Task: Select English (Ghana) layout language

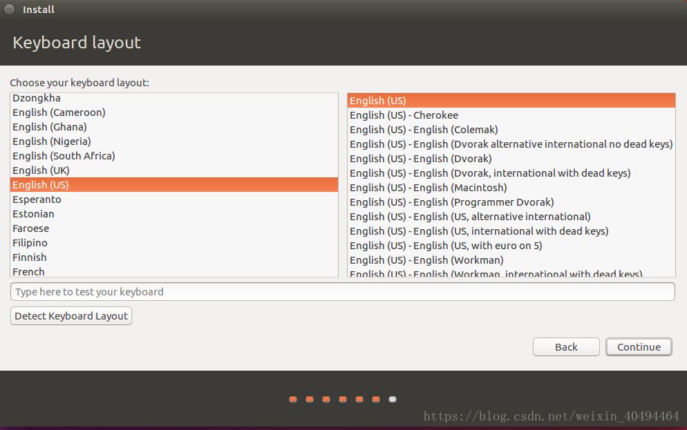Action: coord(174,127)
